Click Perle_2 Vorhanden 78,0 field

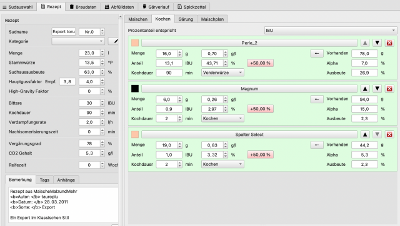point(364,53)
